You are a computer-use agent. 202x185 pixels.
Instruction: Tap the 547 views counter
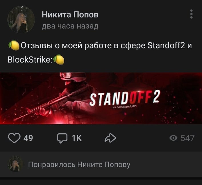[187, 138]
